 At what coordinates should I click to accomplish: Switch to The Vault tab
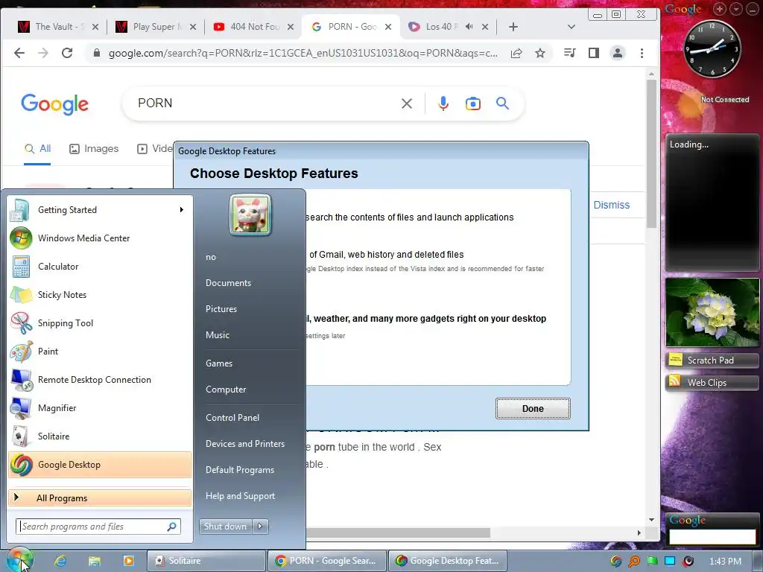(x=57, y=27)
